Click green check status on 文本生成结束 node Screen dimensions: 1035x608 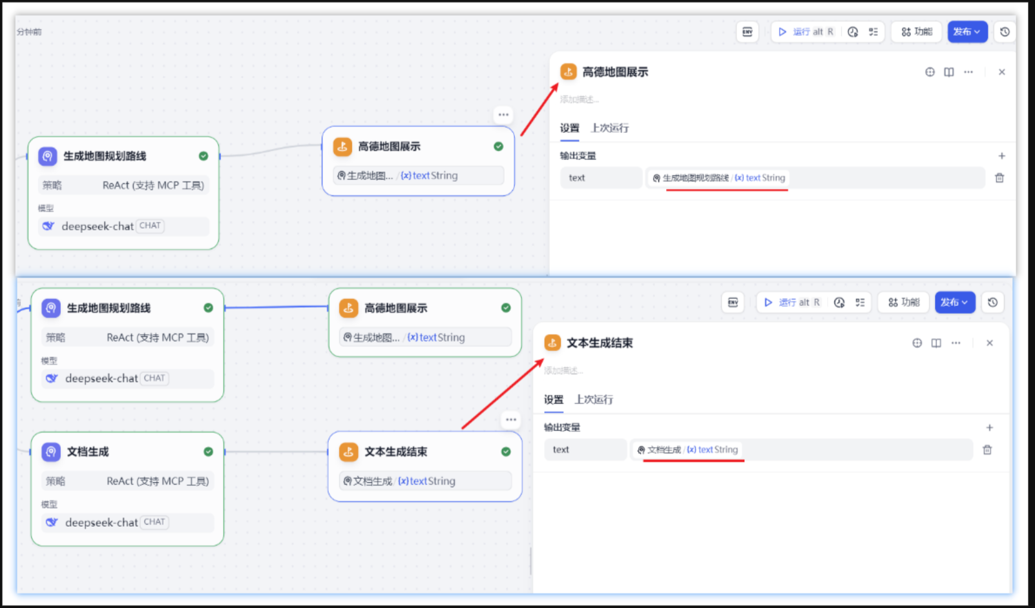[x=506, y=452]
